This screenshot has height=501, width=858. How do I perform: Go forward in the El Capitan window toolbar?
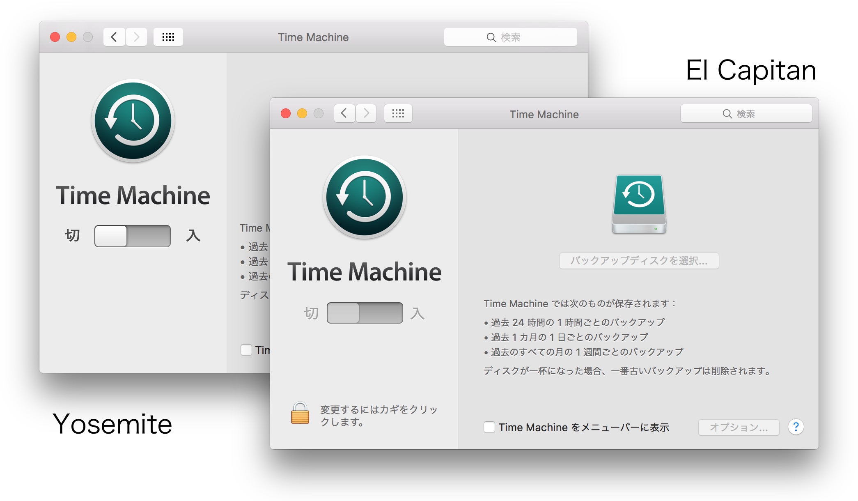(x=366, y=114)
